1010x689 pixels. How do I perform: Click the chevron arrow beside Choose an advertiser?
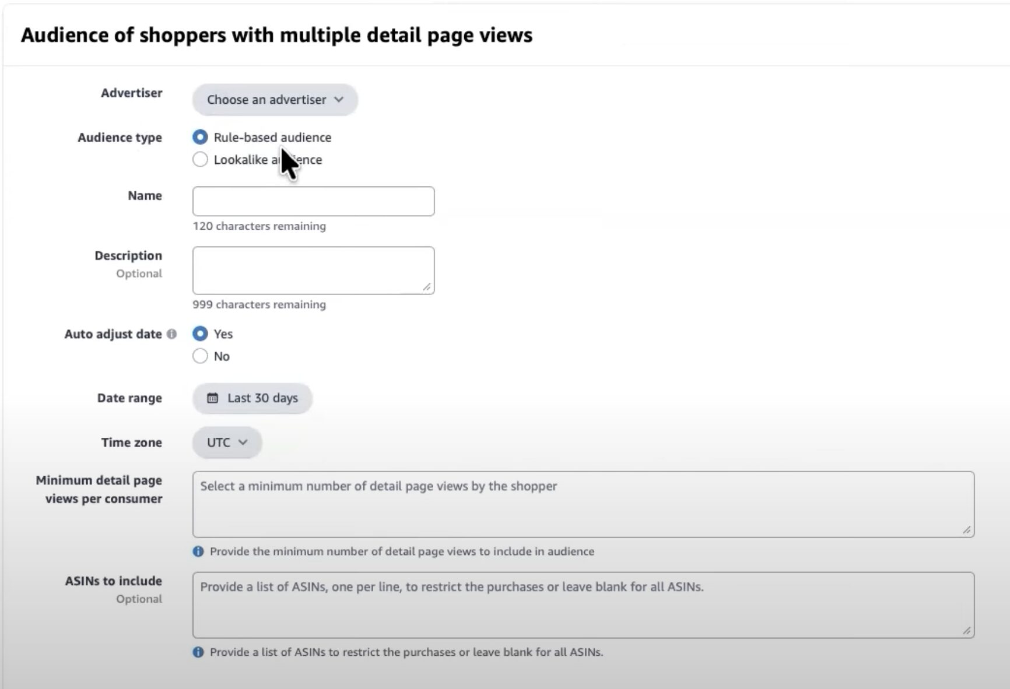339,100
